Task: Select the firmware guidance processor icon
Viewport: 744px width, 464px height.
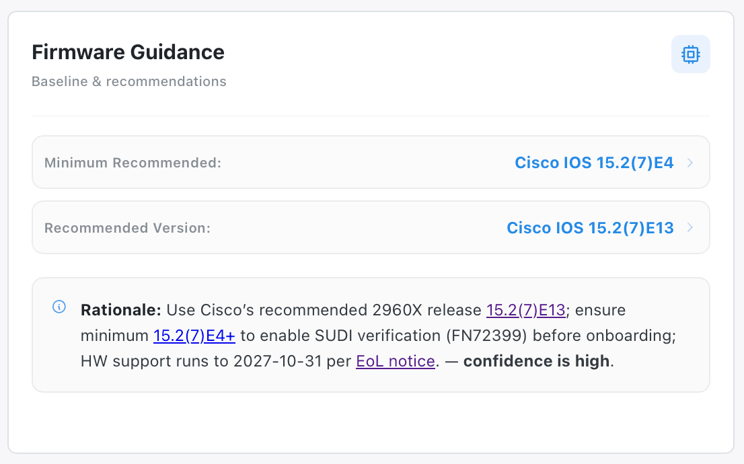Action: point(690,54)
